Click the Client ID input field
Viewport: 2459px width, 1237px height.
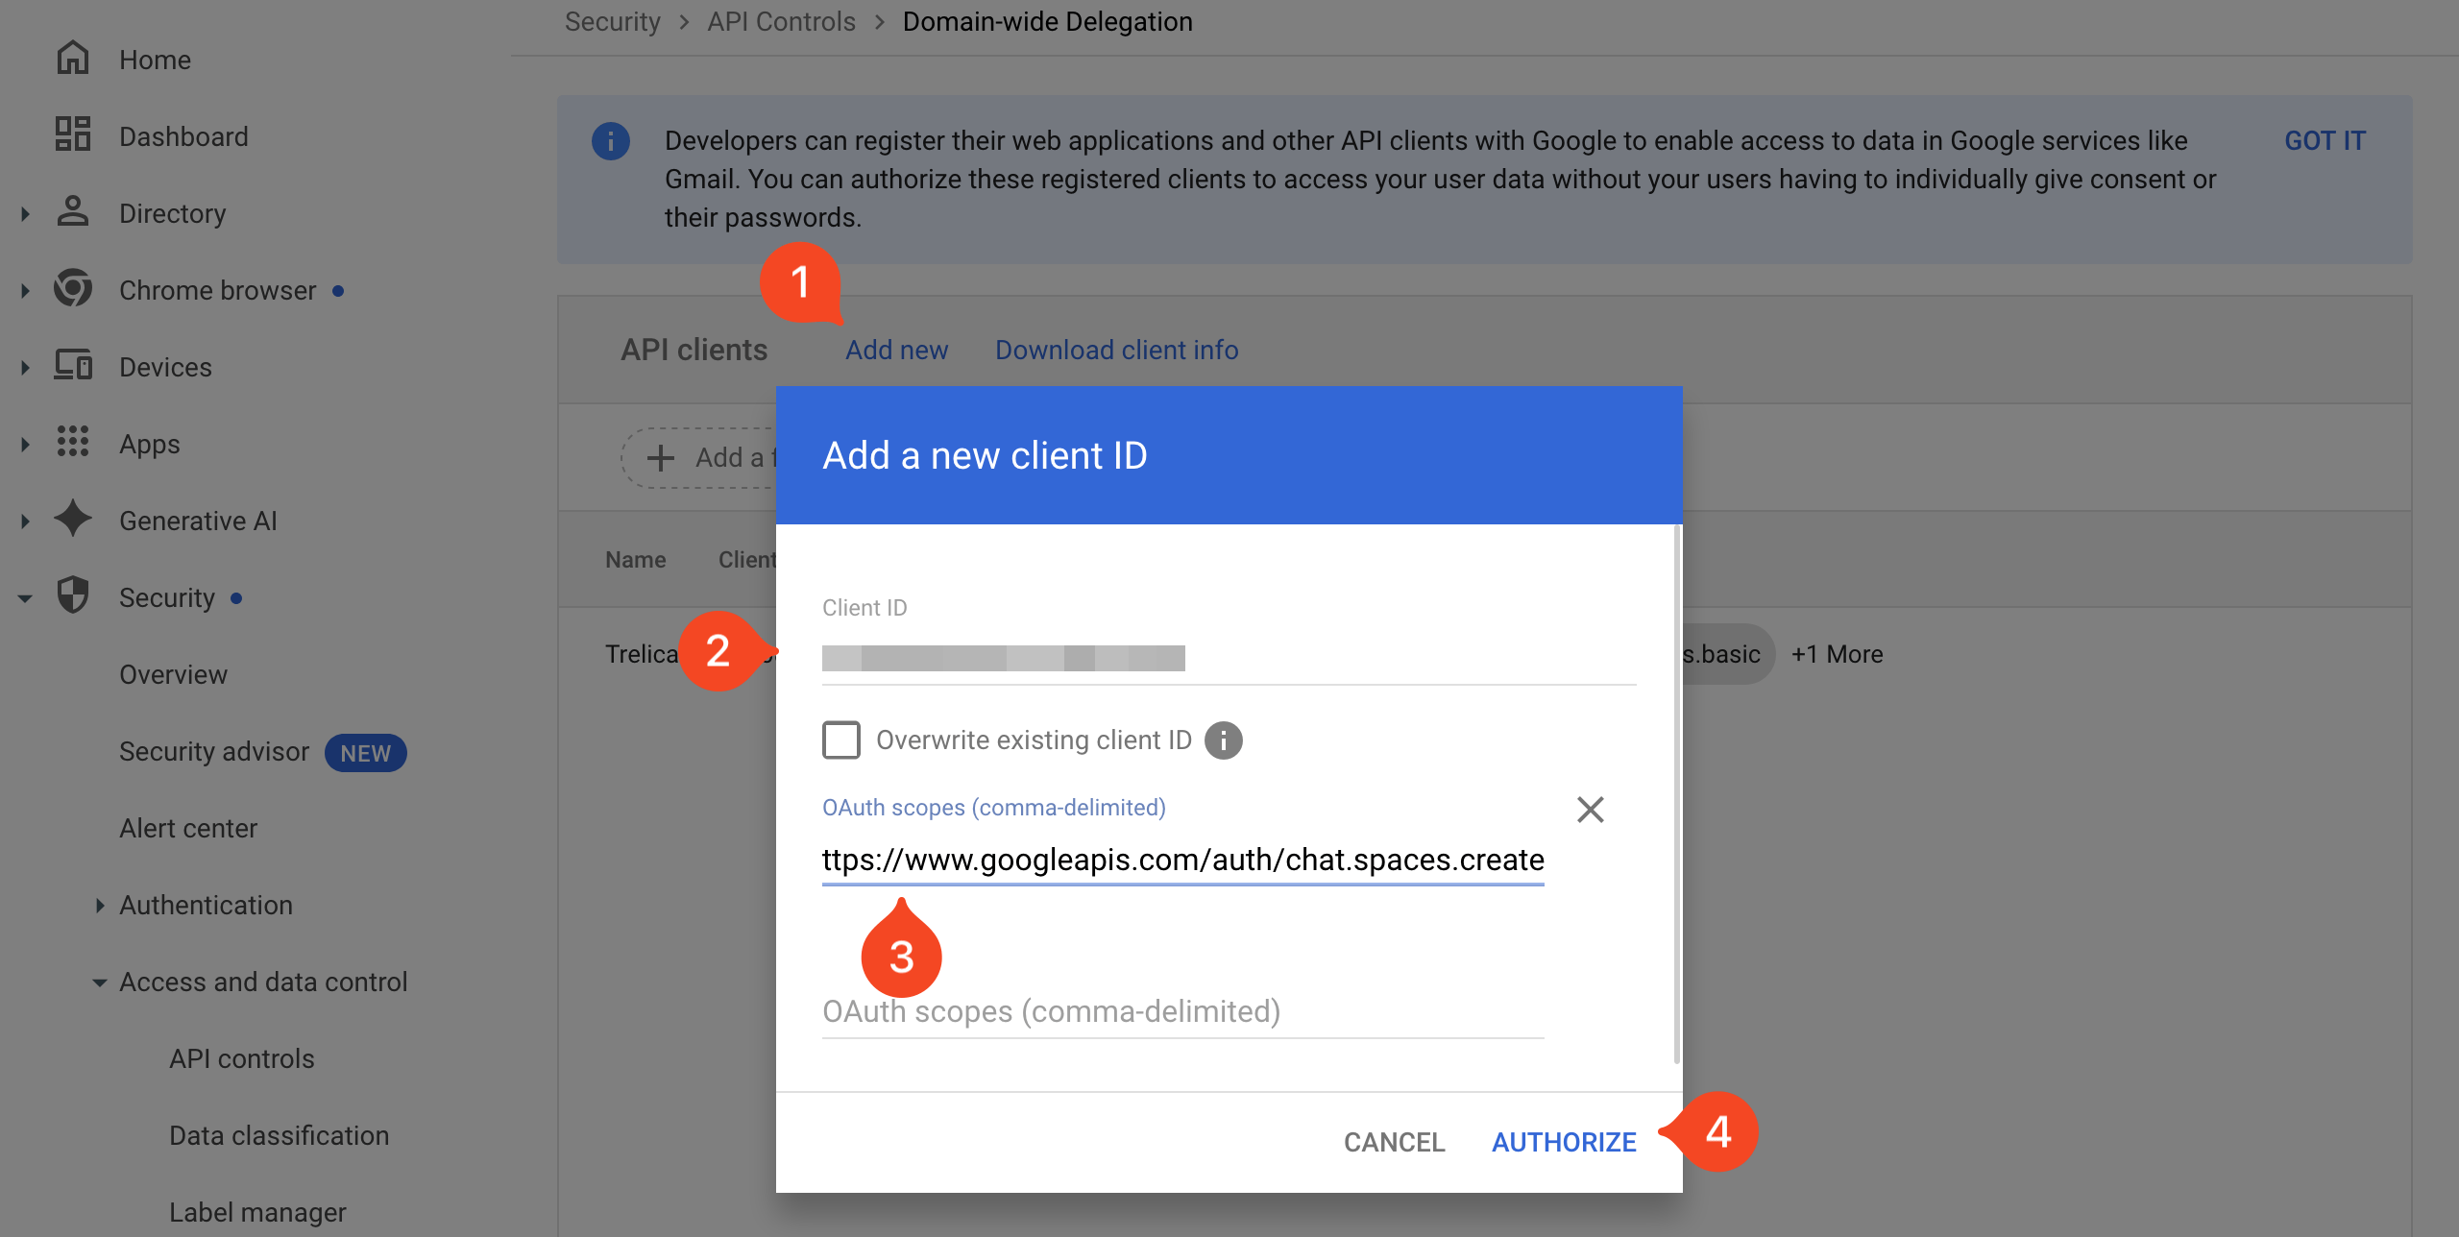click(x=1229, y=658)
